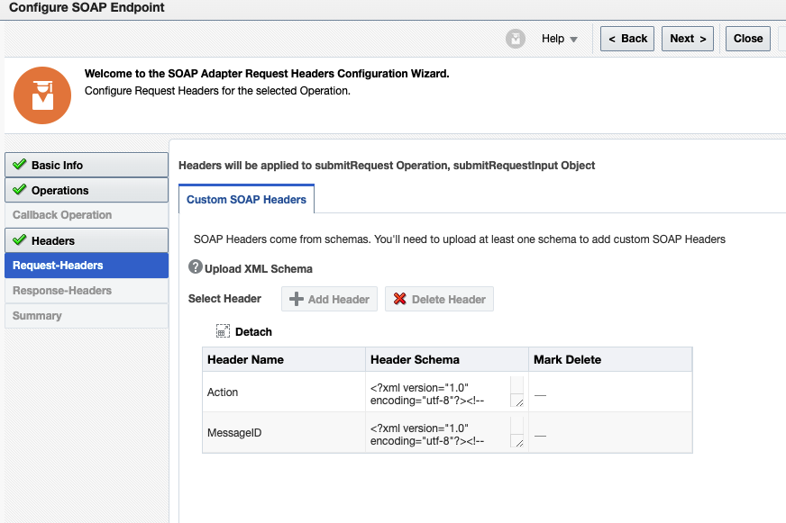
Task: Select the Callback Operation step
Action: click(x=87, y=215)
